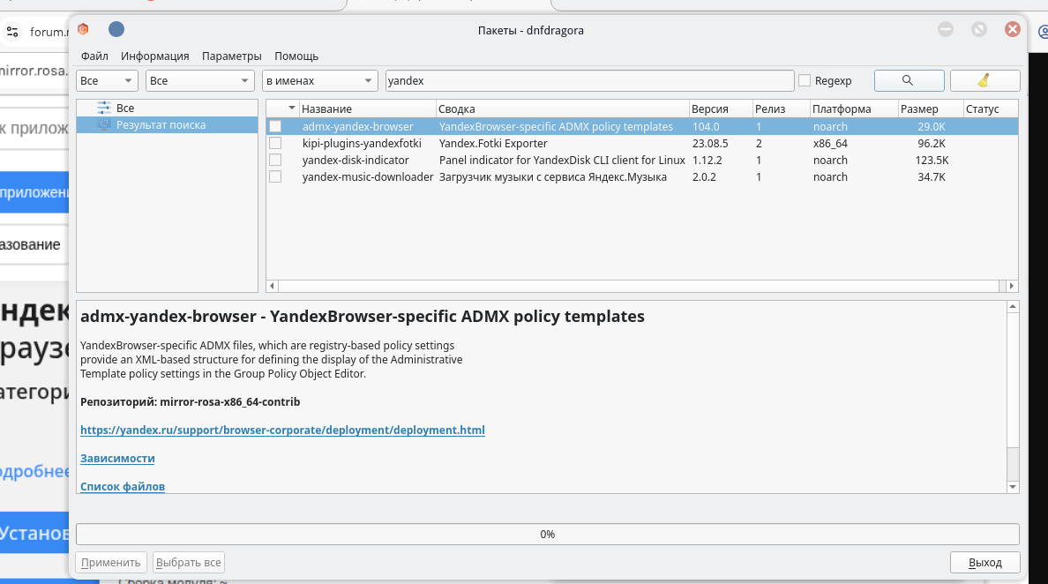Click 'Yandex.Fotki Exporter' summary cell
Screen dimensions: 1048x584
(493, 143)
